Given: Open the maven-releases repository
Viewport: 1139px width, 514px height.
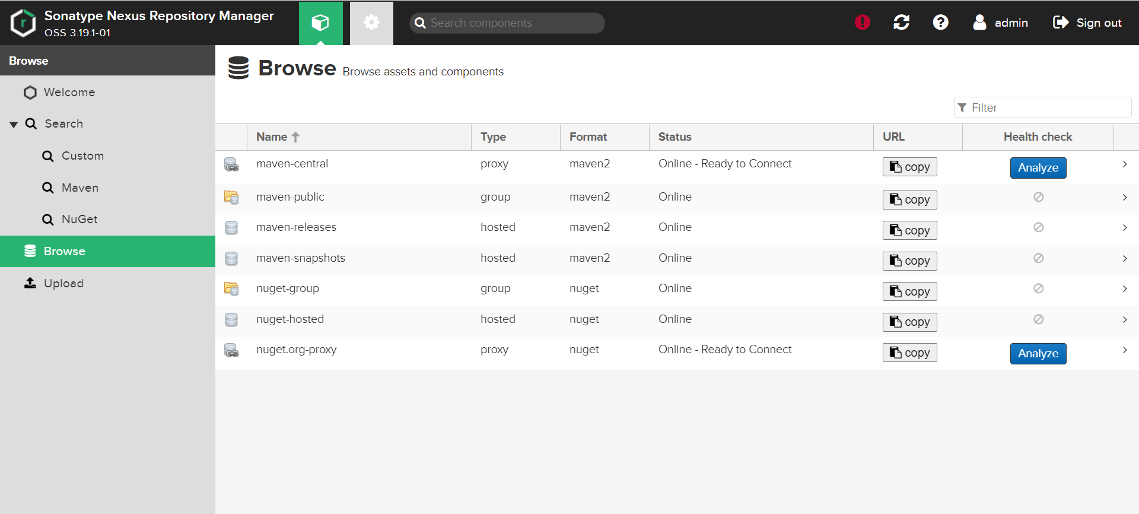Looking at the screenshot, I should click(x=296, y=227).
